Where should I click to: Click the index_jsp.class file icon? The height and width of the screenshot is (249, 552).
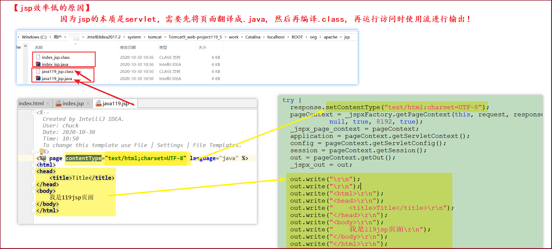pos(38,57)
